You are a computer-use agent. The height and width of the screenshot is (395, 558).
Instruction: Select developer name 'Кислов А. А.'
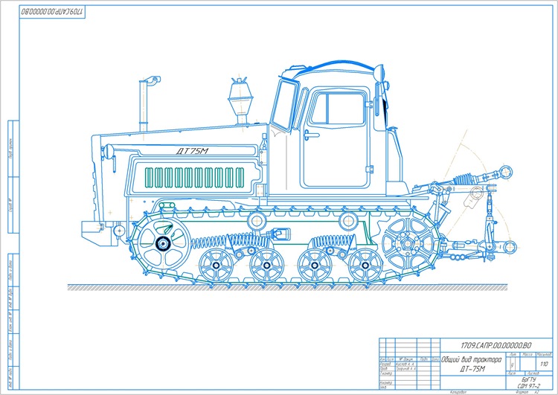pos(405,365)
